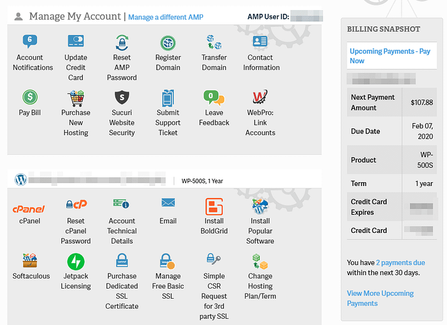Click the 'BILLING SNAPSHOT' heading
This screenshot has height=325, width=447.
384,29
